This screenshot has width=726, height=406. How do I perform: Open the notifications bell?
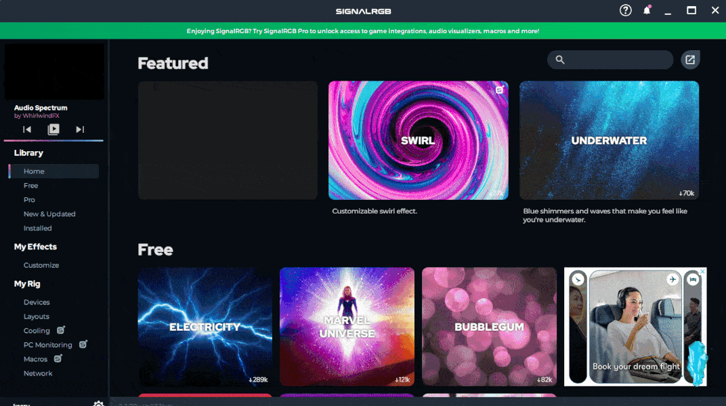647,10
